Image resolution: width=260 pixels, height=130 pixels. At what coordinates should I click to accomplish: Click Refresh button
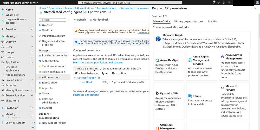80,20
